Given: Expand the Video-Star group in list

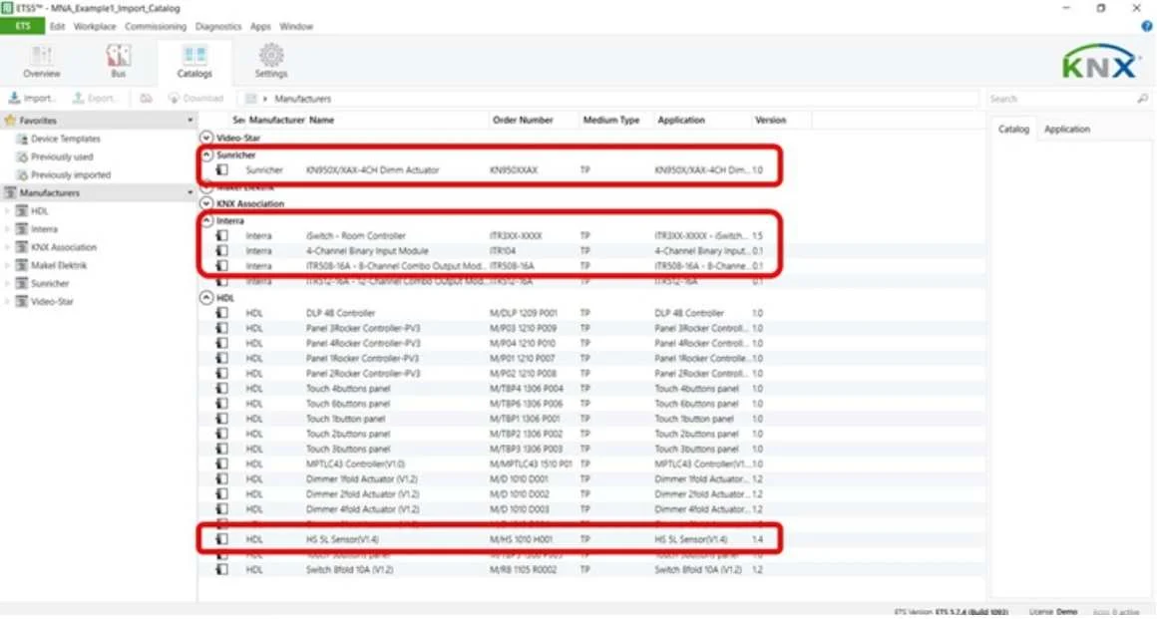Looking at the screenshot, I should point(206,138).
